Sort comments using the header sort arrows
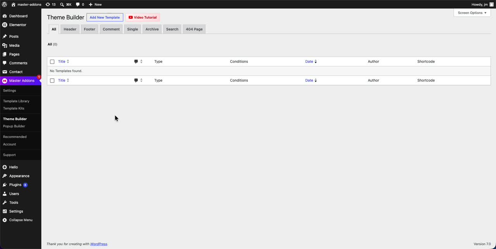Screen dimensions: 496x249 coord(141,62)
